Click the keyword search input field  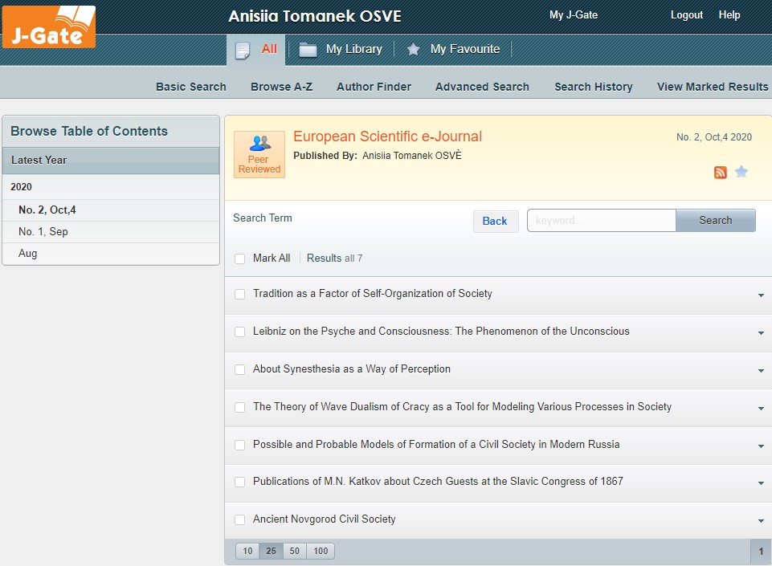[601, 220]
